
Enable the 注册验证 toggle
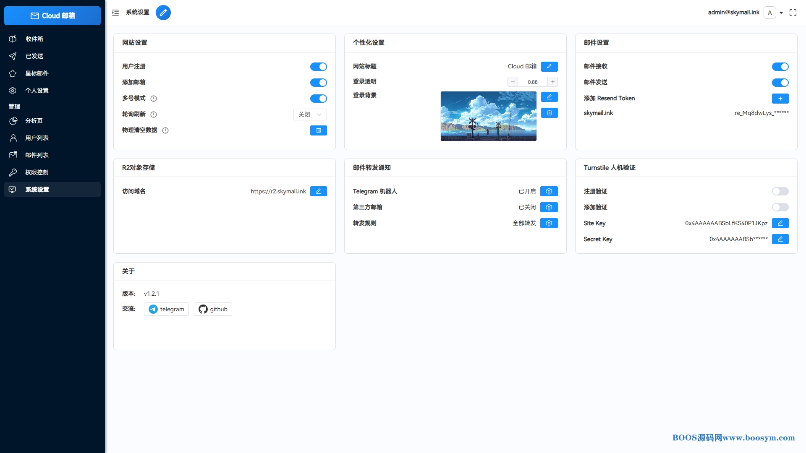(780, 191)
